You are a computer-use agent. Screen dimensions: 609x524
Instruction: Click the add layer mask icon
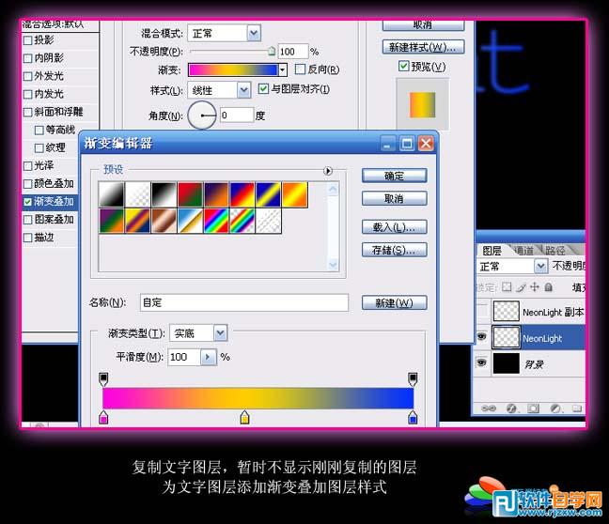pyautogui.click(x=533, y=408)
